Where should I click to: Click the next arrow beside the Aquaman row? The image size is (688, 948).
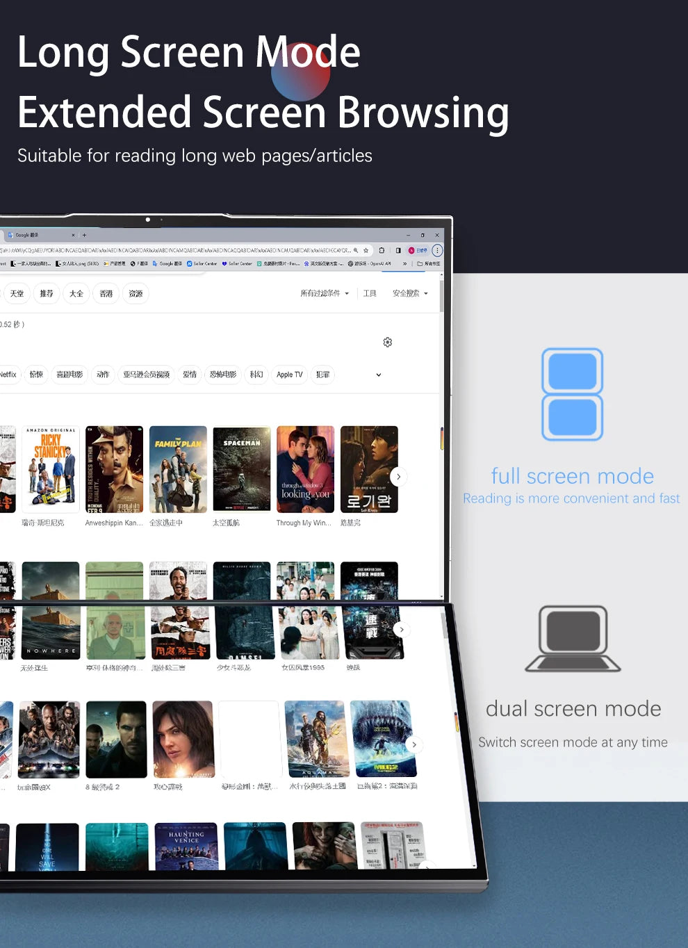(x=414, y=744)
